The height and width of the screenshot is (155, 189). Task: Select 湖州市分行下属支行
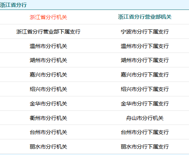(145, 60)
